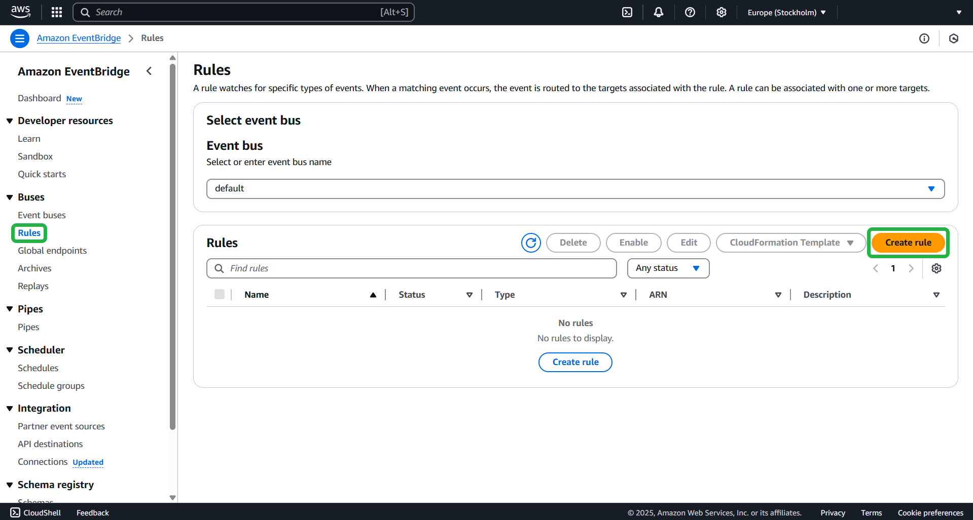Viewport: 973px width, 520px height.
Task: Open the info panel icon
Action: click(x=924, y=38)
